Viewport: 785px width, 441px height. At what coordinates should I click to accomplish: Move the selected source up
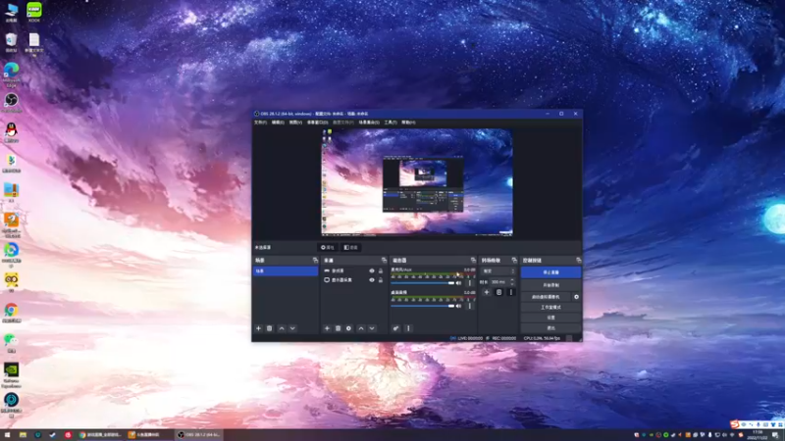point(361,328)
